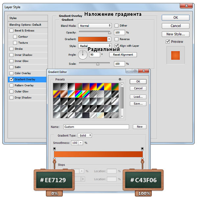This screenshot has height=197, width=197.
Task: Click the New gradient button
Action: tap(140, 127)
